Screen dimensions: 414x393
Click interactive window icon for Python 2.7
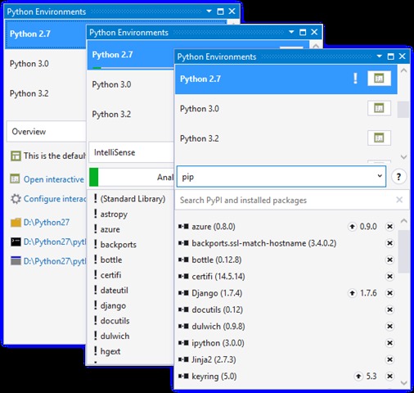pos(379,79)
